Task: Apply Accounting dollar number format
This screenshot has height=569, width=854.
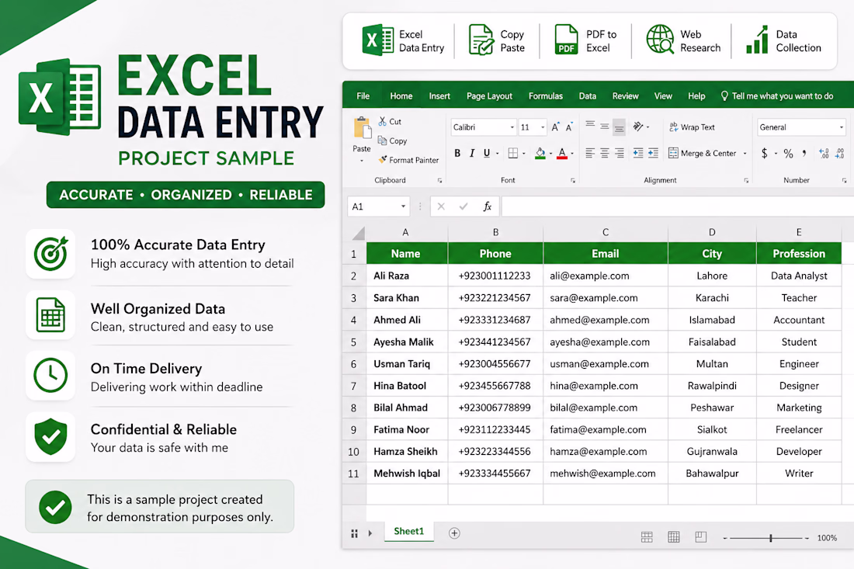Action: tap(765, 153)
